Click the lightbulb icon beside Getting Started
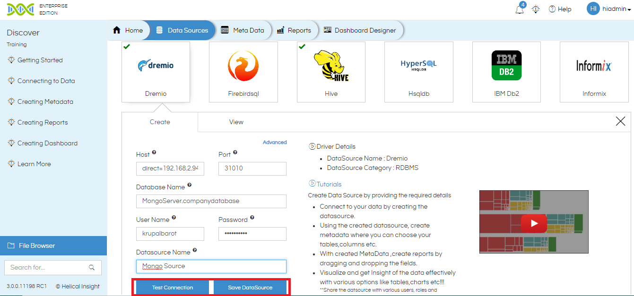 (x=11, y=60)
